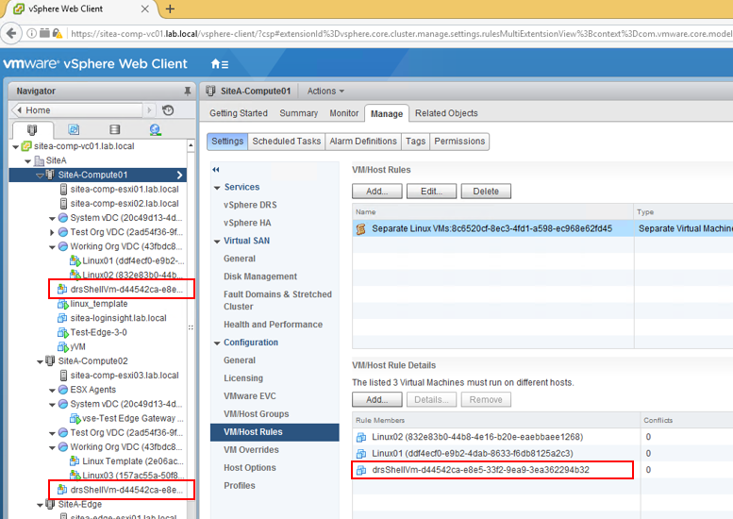Open the vSphere home menu icon

click(219, 64)
